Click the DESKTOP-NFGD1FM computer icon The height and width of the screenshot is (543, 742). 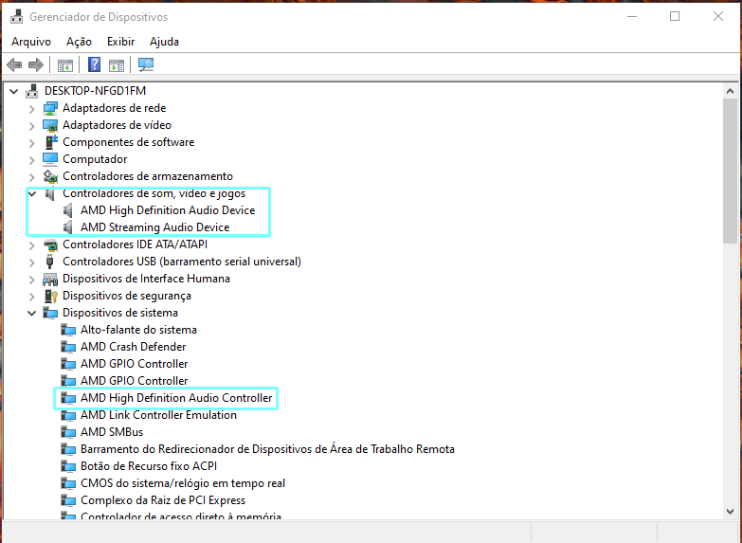point(32,90)
